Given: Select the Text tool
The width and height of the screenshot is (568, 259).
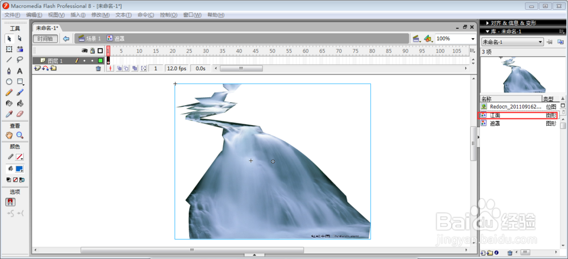Looking at the screenshot, I should click(x=20, y=71).
